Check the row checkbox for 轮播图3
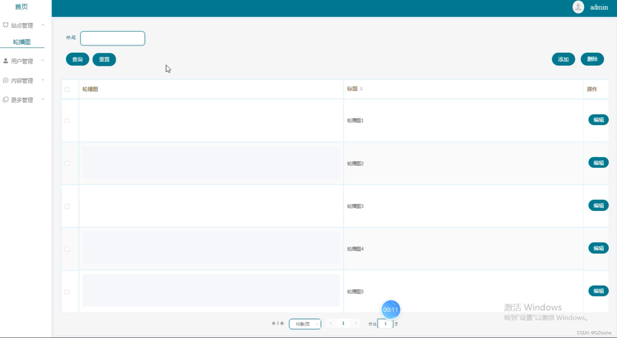Image resolution: width=617 pixels, height=338 pixels. point(67,207)
